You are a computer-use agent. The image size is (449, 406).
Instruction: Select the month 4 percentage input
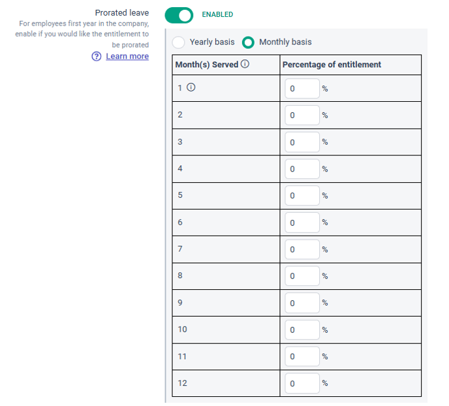(x=302, y=169)
